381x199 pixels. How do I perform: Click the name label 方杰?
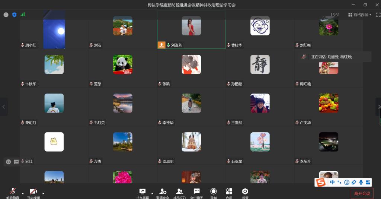[97, 161]
